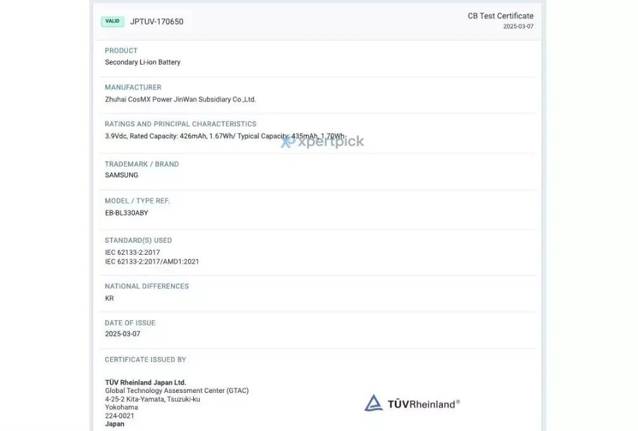Select the bold TÜV Rheinland Japan Ltd. name

pos(146,383)
